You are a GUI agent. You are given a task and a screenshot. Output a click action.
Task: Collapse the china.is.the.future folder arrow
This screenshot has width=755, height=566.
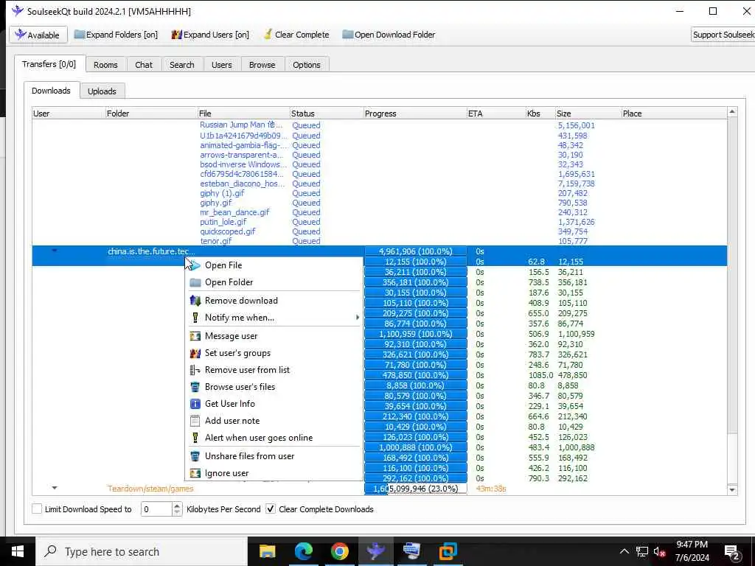tap(55, 251)
